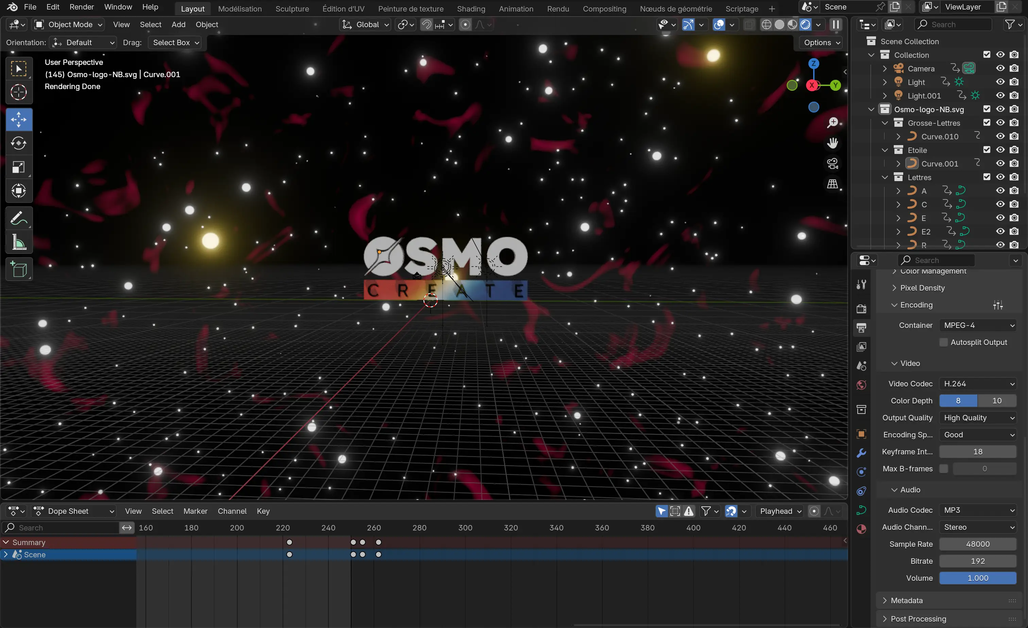Click the Key menu in Dope Sheet
This screenshot has width=1028, height=628.
click(263, 511)
